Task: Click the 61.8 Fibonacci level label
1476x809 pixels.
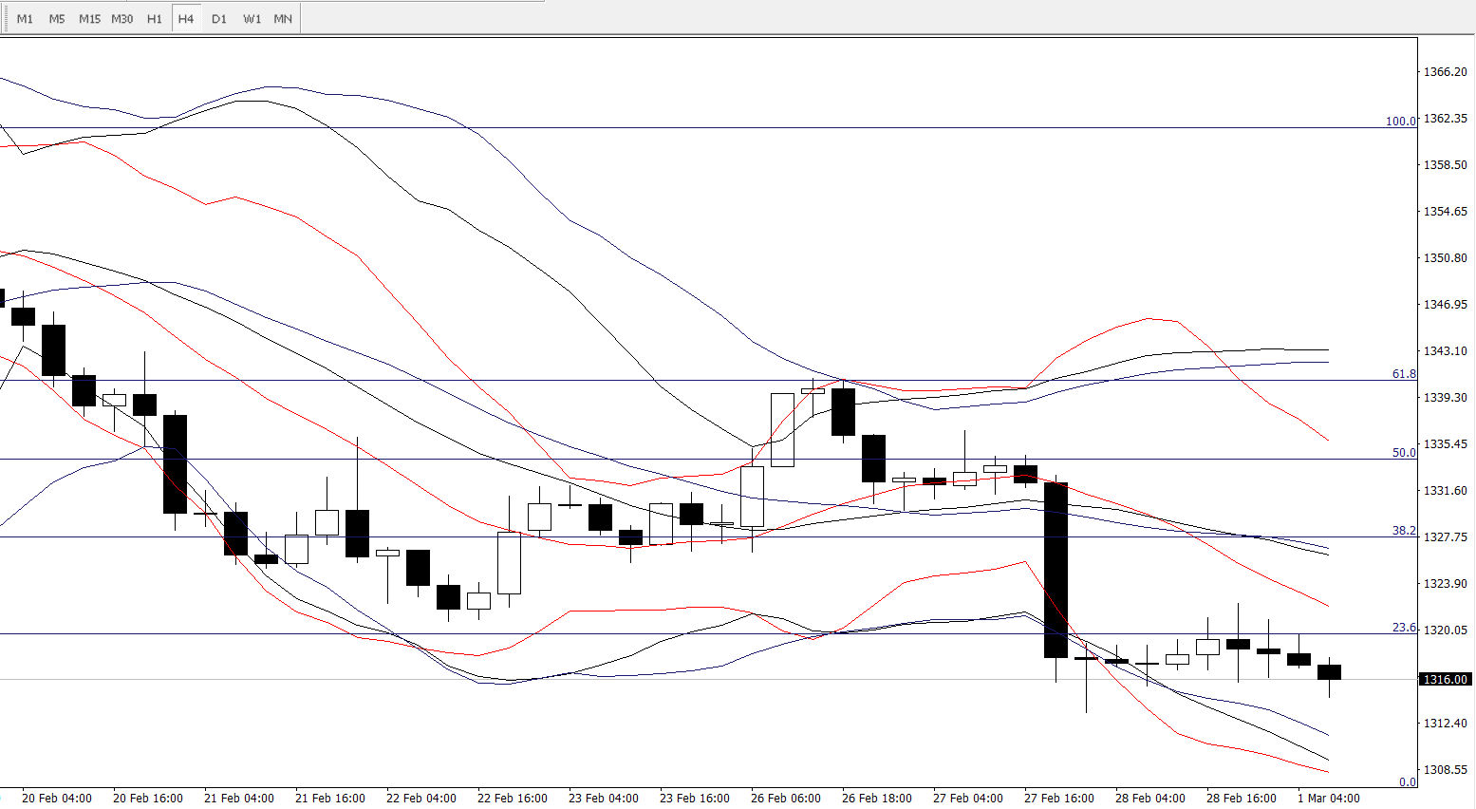Action: pyautogui.click(x=1404, y=374)
